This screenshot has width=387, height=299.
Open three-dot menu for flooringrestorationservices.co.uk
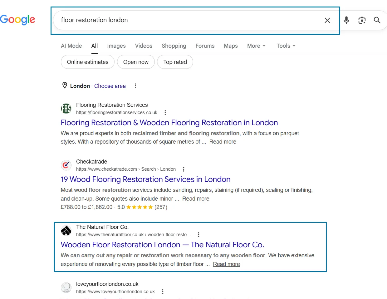165,112
